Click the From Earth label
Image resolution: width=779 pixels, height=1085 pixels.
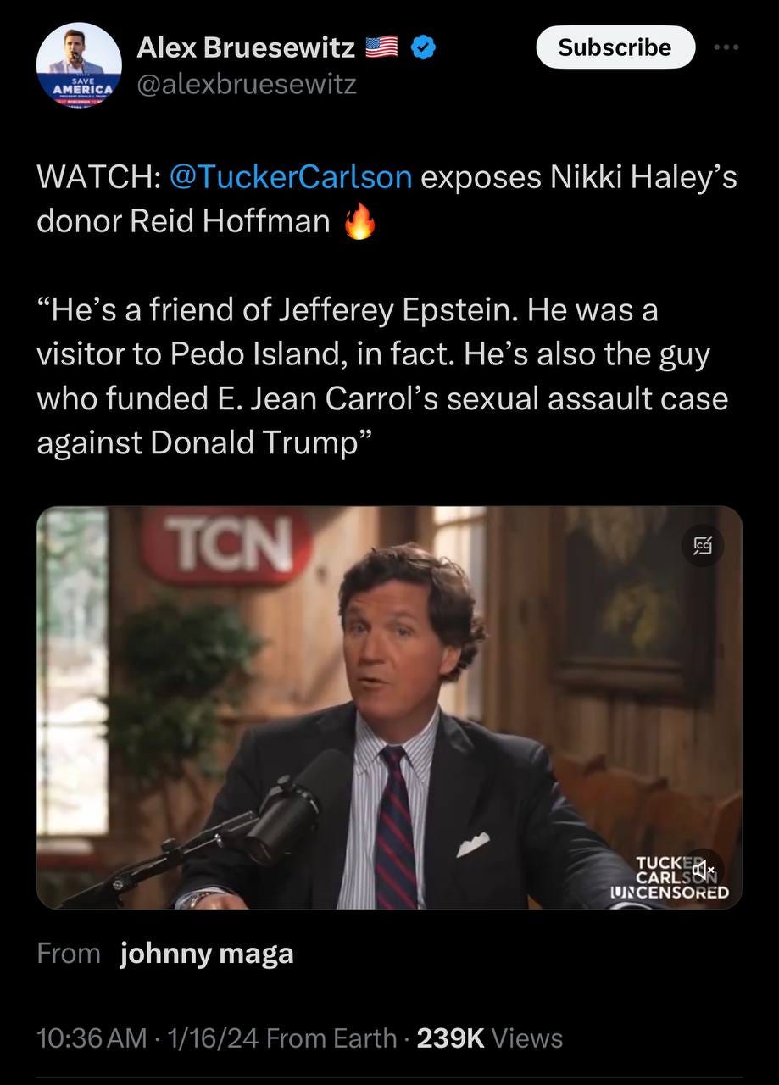click(331, 1038)
